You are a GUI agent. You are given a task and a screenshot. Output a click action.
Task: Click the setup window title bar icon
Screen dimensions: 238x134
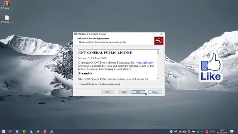tap(75, 34)
